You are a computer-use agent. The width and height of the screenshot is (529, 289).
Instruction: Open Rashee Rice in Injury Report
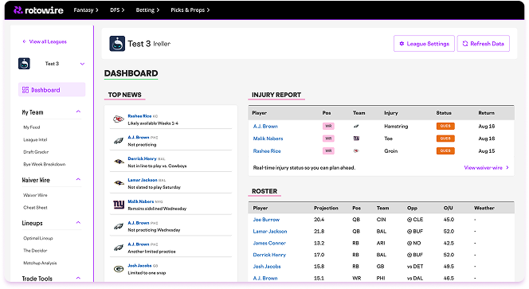click(267, 150)
